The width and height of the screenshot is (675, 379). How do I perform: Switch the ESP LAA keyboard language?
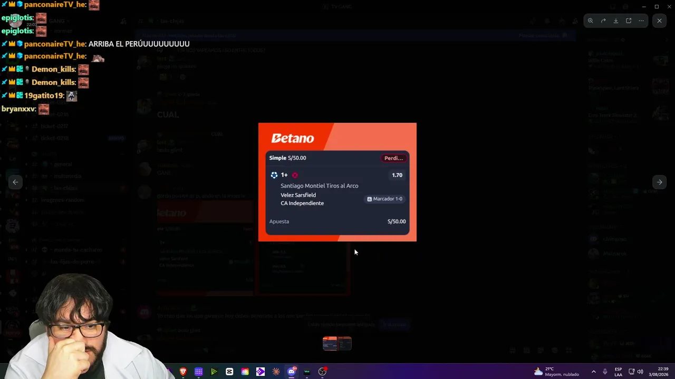tap(618, 372)
